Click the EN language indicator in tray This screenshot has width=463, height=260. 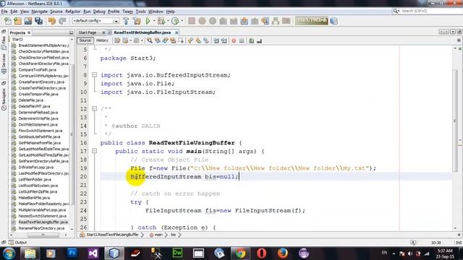click(384, 253)
